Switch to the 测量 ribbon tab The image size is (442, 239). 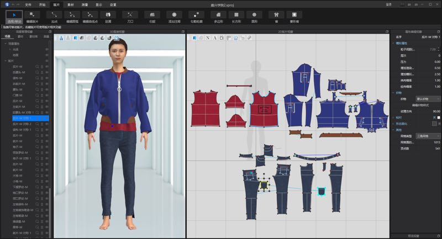(x=85, y=5)
